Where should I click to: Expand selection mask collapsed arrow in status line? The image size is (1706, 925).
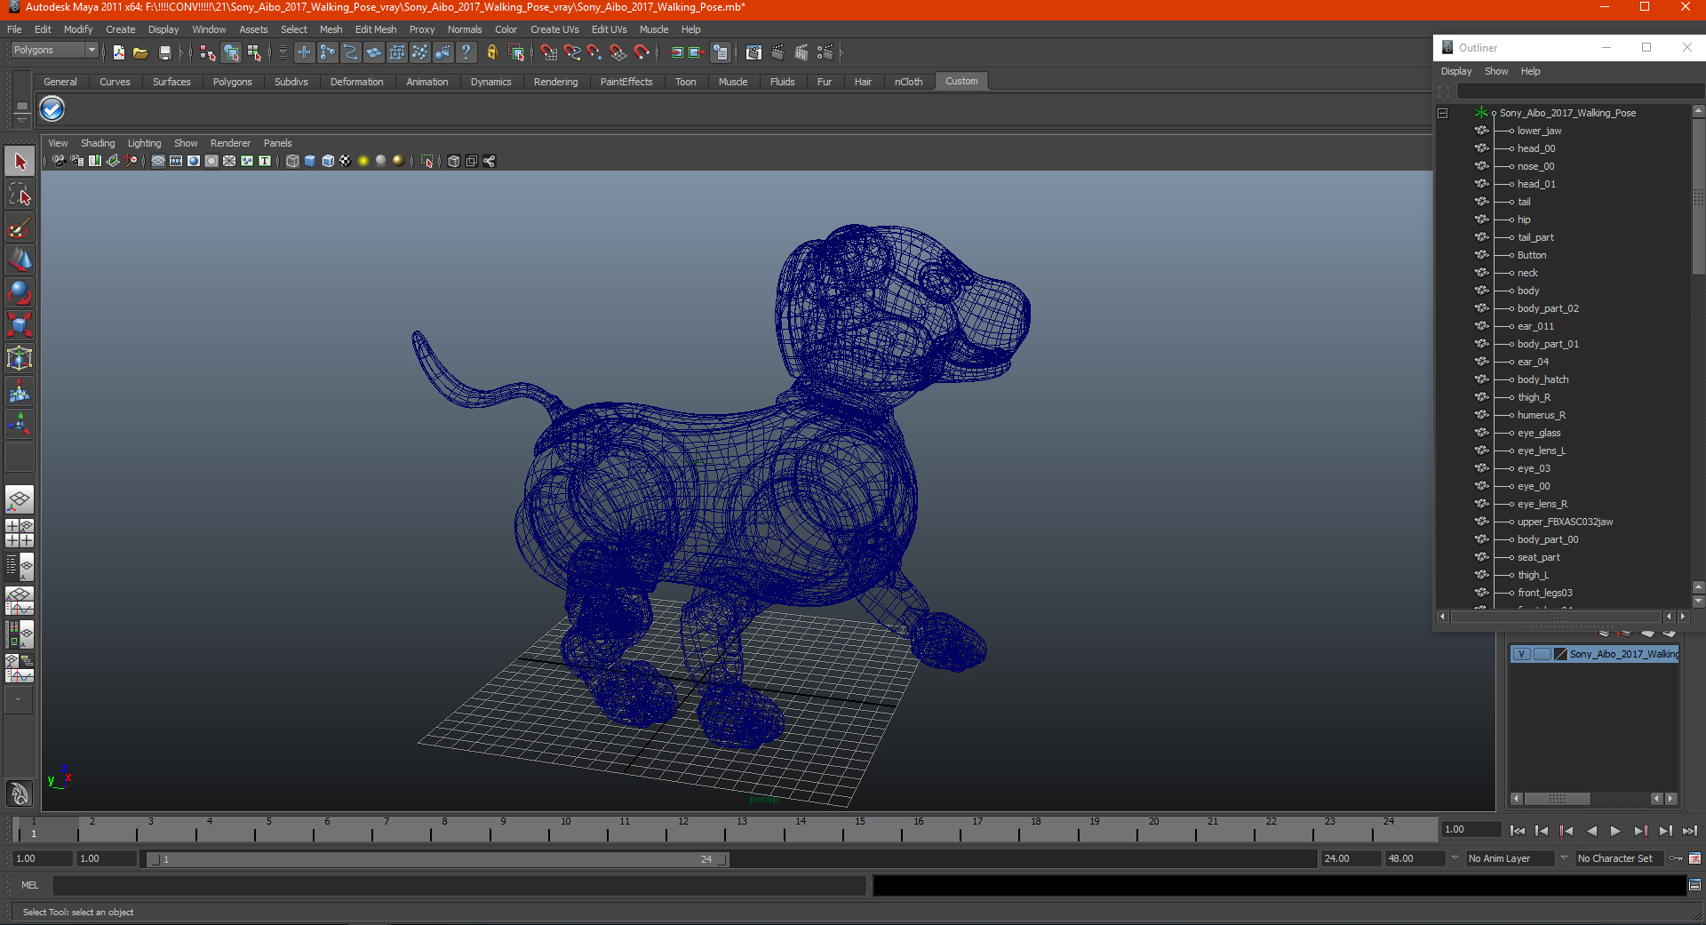[283, 52]
